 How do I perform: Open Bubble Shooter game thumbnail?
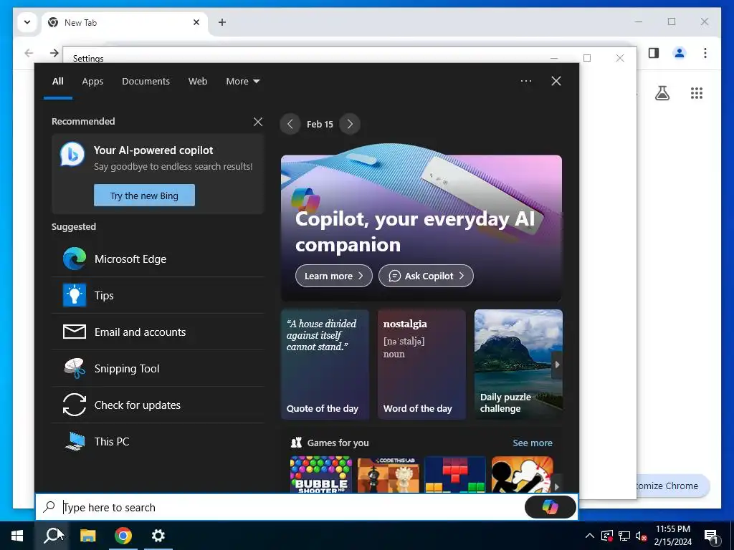pyautogui.click(x=320, y=474)
